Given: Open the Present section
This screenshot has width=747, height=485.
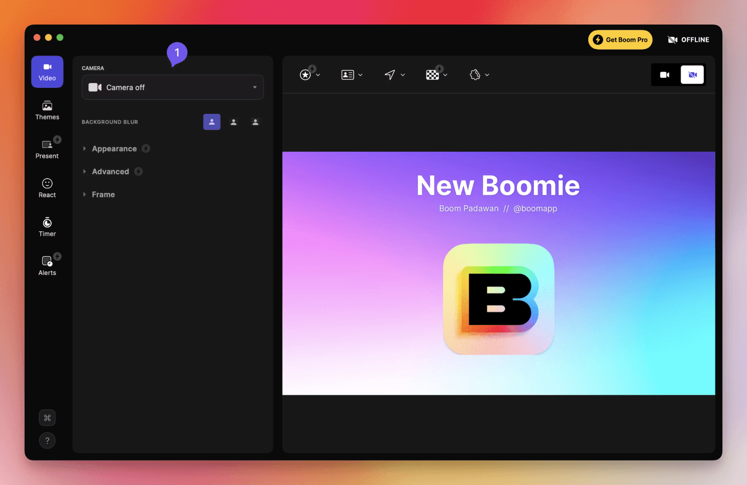Looking at the screenshot, I should click(47, 149).
